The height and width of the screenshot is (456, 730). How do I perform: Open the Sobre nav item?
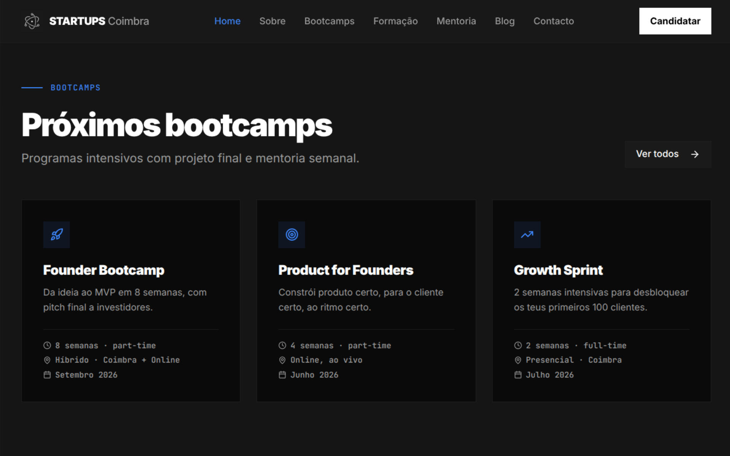pos(272,21)
